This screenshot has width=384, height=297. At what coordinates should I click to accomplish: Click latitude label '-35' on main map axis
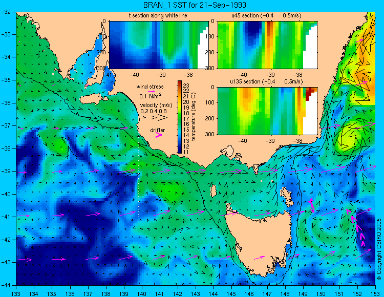6,80
